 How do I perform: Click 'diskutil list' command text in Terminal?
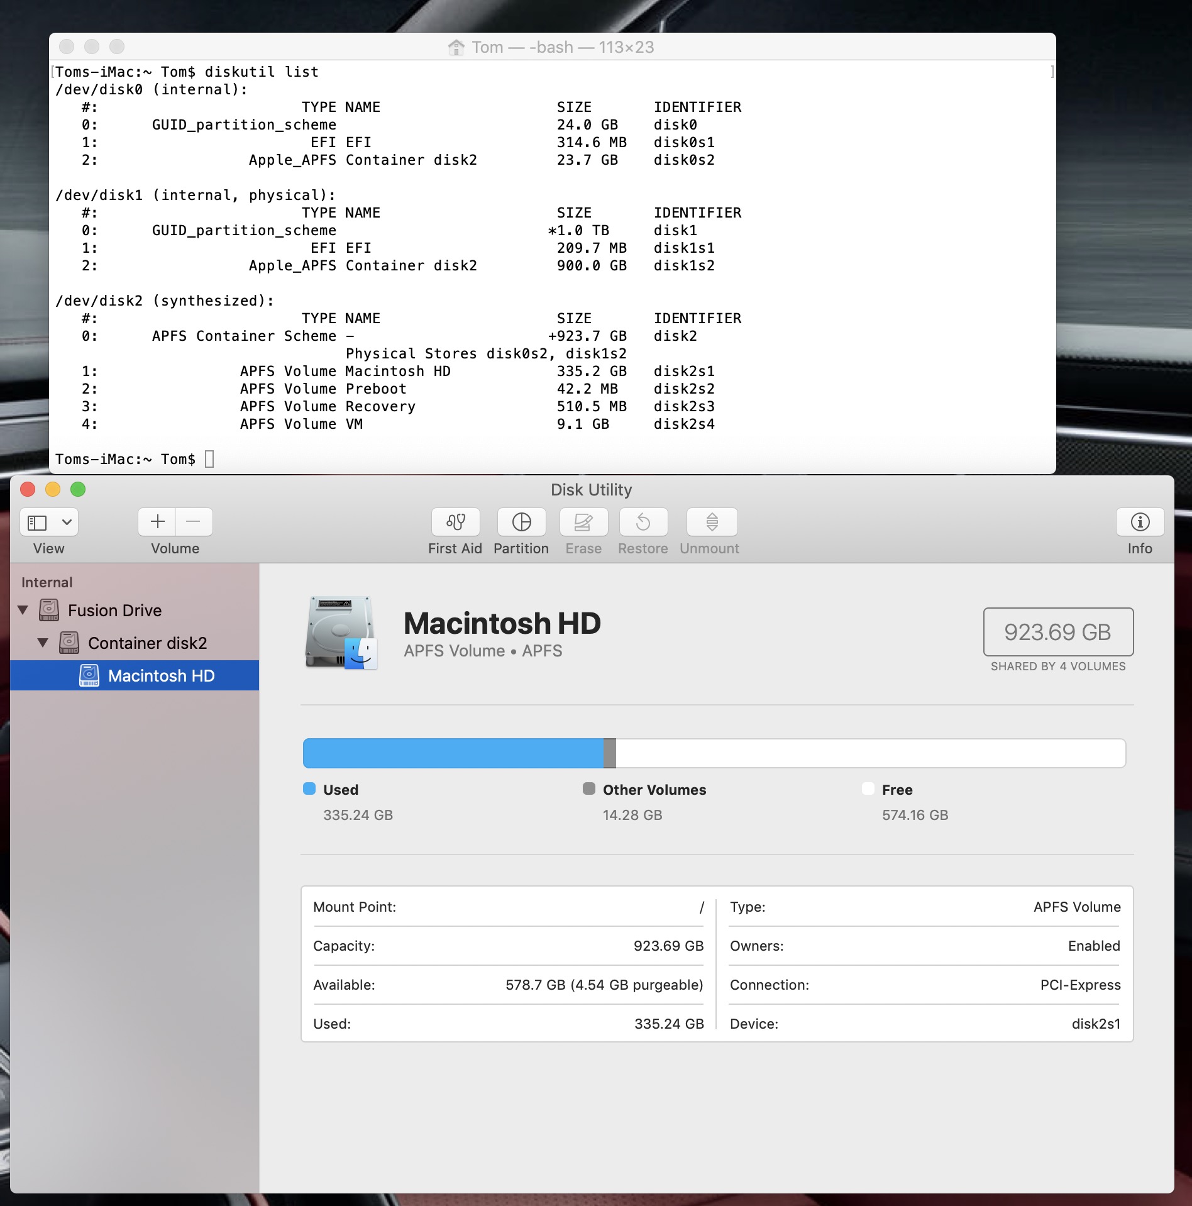tap(262, 72)
